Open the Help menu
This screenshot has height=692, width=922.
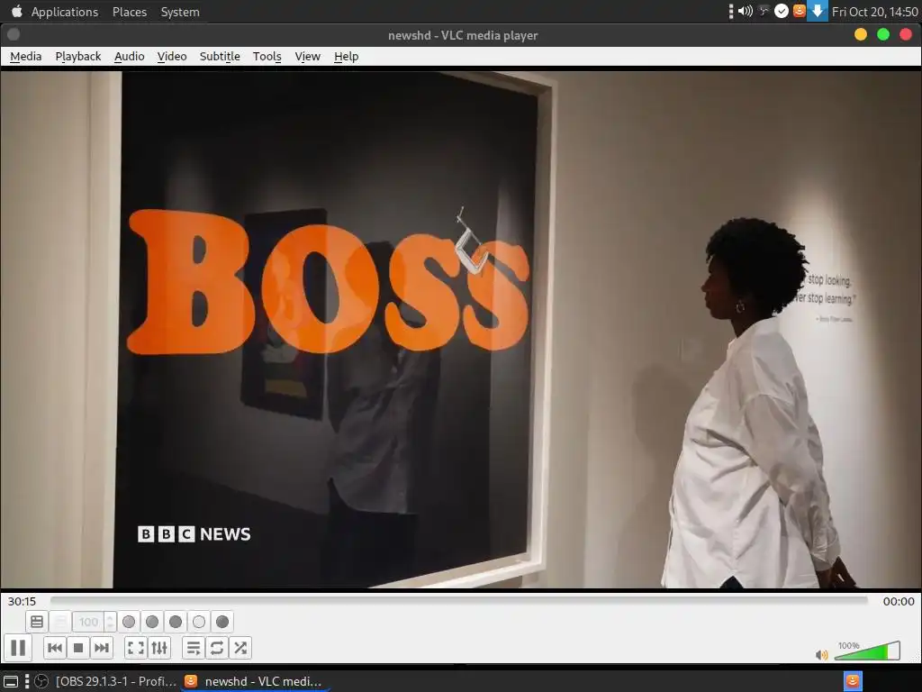347,57
